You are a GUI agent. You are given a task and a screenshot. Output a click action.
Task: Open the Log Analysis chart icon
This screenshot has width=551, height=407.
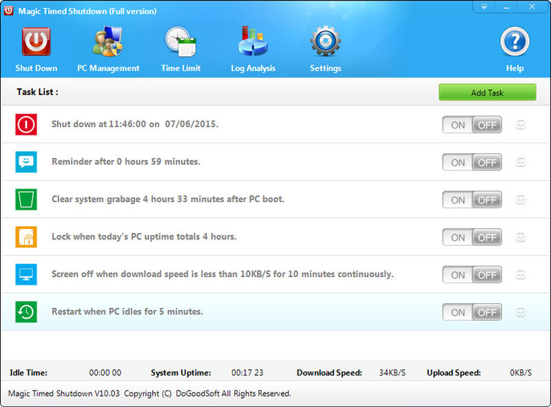pos(253,43)
